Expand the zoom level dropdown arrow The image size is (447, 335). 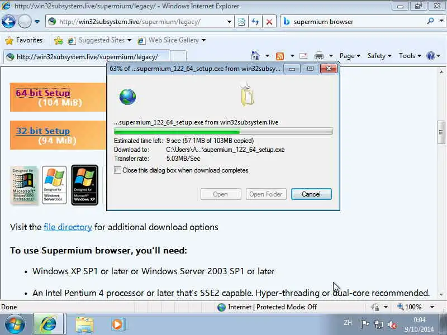click(x=432, y=307)
